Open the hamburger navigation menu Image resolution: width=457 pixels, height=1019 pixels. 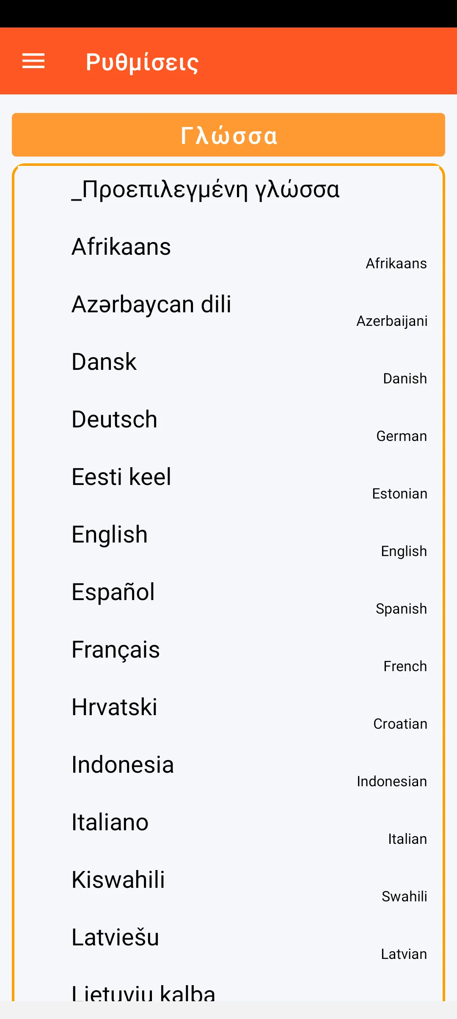click(33, 61)
